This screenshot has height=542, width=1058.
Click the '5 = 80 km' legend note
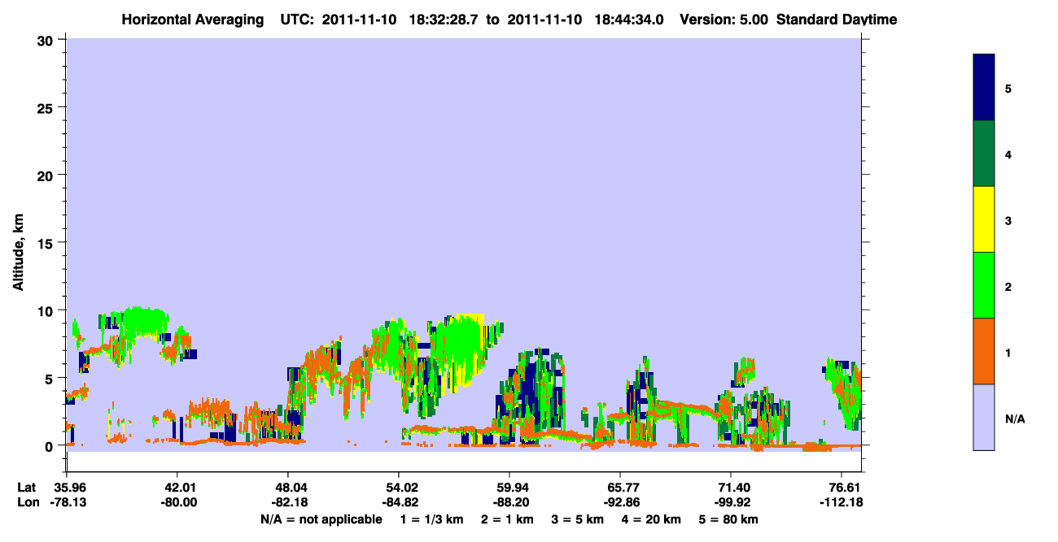(728, 519)
